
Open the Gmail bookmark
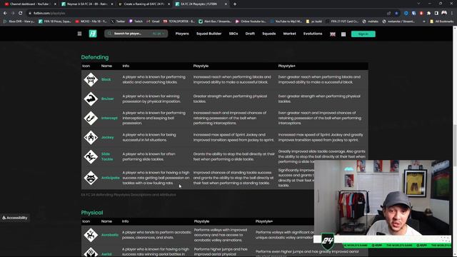click(153, 21)
